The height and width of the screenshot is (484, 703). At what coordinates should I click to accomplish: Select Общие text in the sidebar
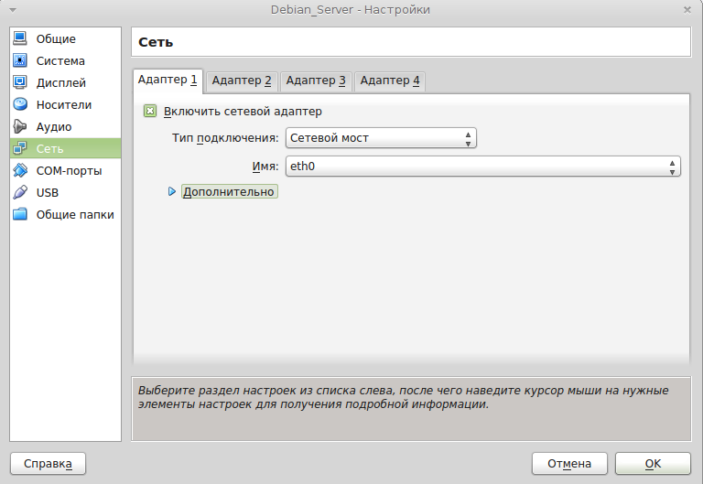tap(56, 39)
